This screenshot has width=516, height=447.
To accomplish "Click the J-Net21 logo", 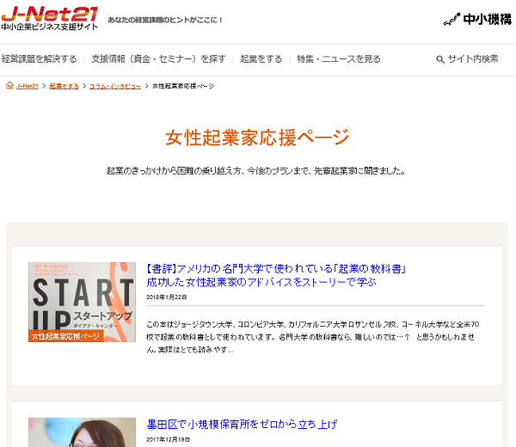I will click(49, 18).
